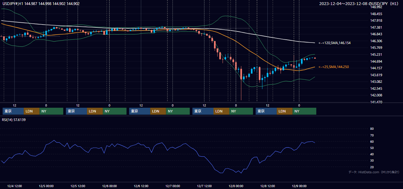
Task: Click the 148.455 price axis label
Action: [376, 14]
